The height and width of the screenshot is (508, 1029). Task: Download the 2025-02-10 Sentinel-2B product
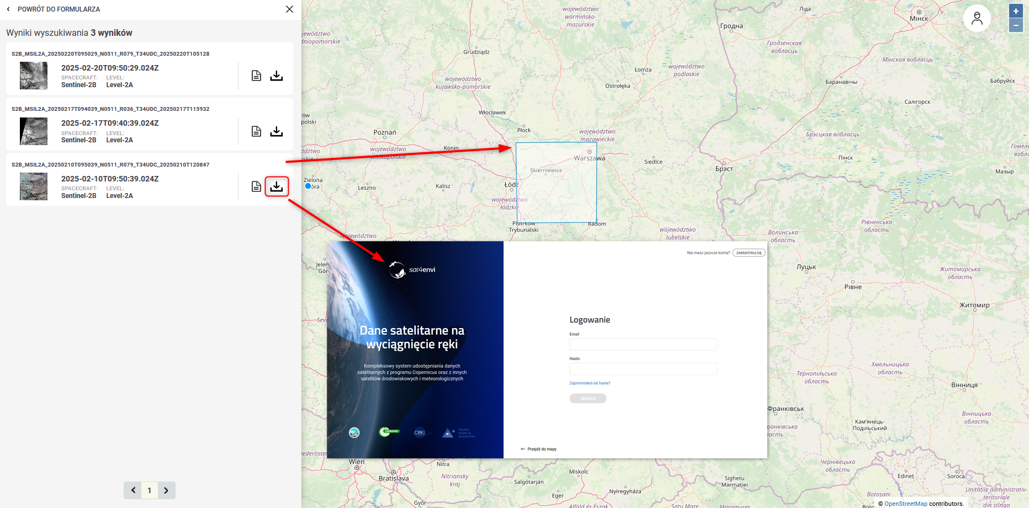(x=277, y=186)
